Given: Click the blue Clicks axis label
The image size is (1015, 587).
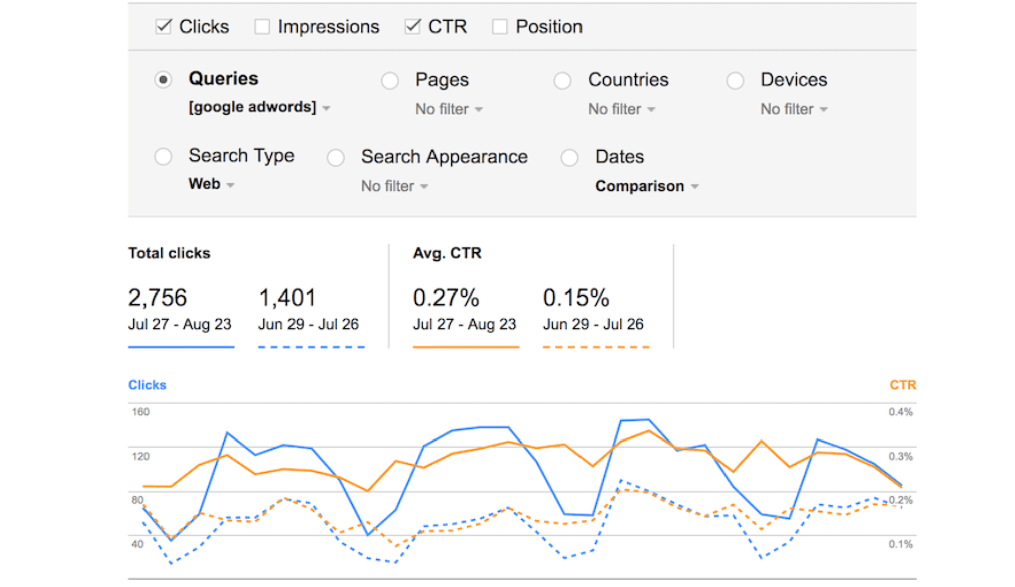Looking at the screenshot, I should pyautogui.click(x=147, y=385).
